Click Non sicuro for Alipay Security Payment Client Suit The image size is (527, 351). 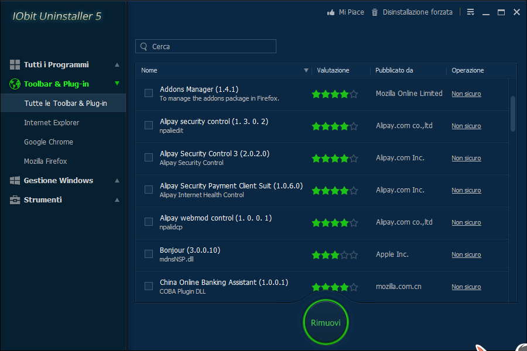click(466, 190)
